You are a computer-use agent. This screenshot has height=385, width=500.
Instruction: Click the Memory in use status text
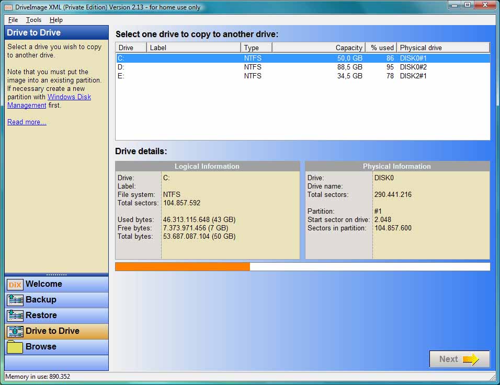coord(38,377)
